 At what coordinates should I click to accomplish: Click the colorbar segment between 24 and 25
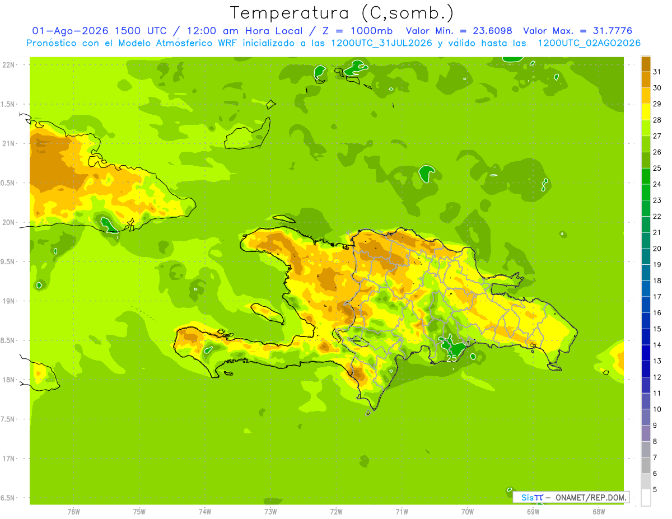[646, 176]
